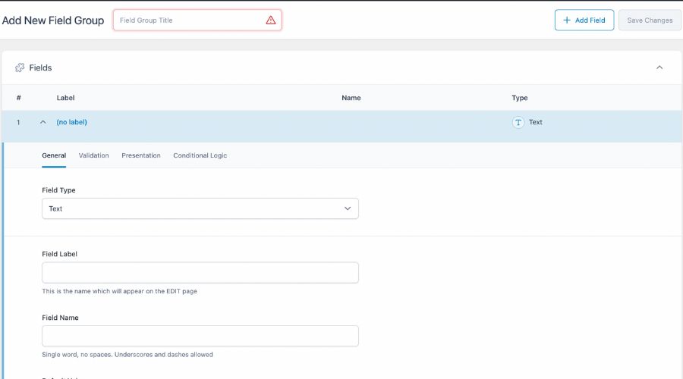The width and height of the screenshot is (683, 379).
Task: Click the Label column header
Action: pos(65,98)
